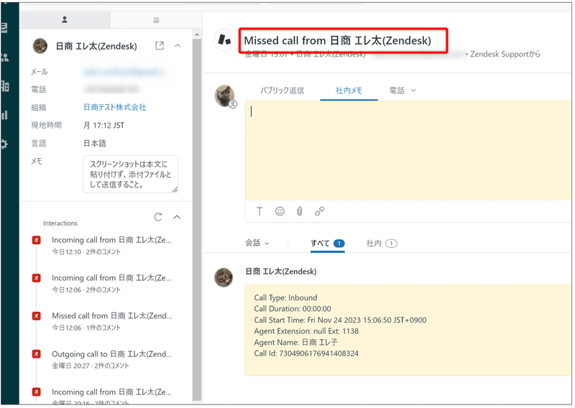Click the Zendesk Supportから text

(505, 54)
